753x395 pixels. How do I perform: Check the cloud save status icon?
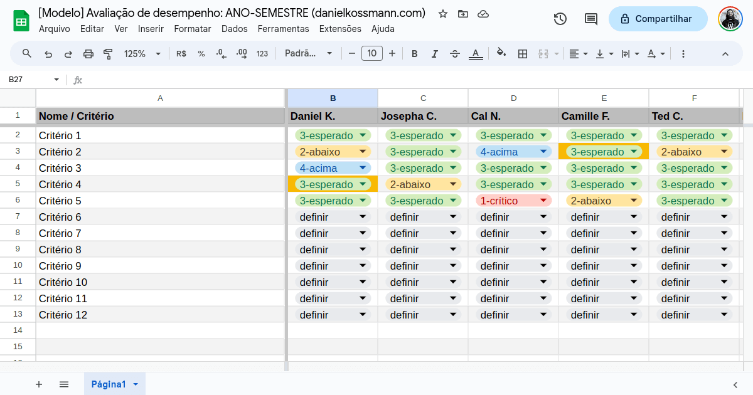click(483, 14)
